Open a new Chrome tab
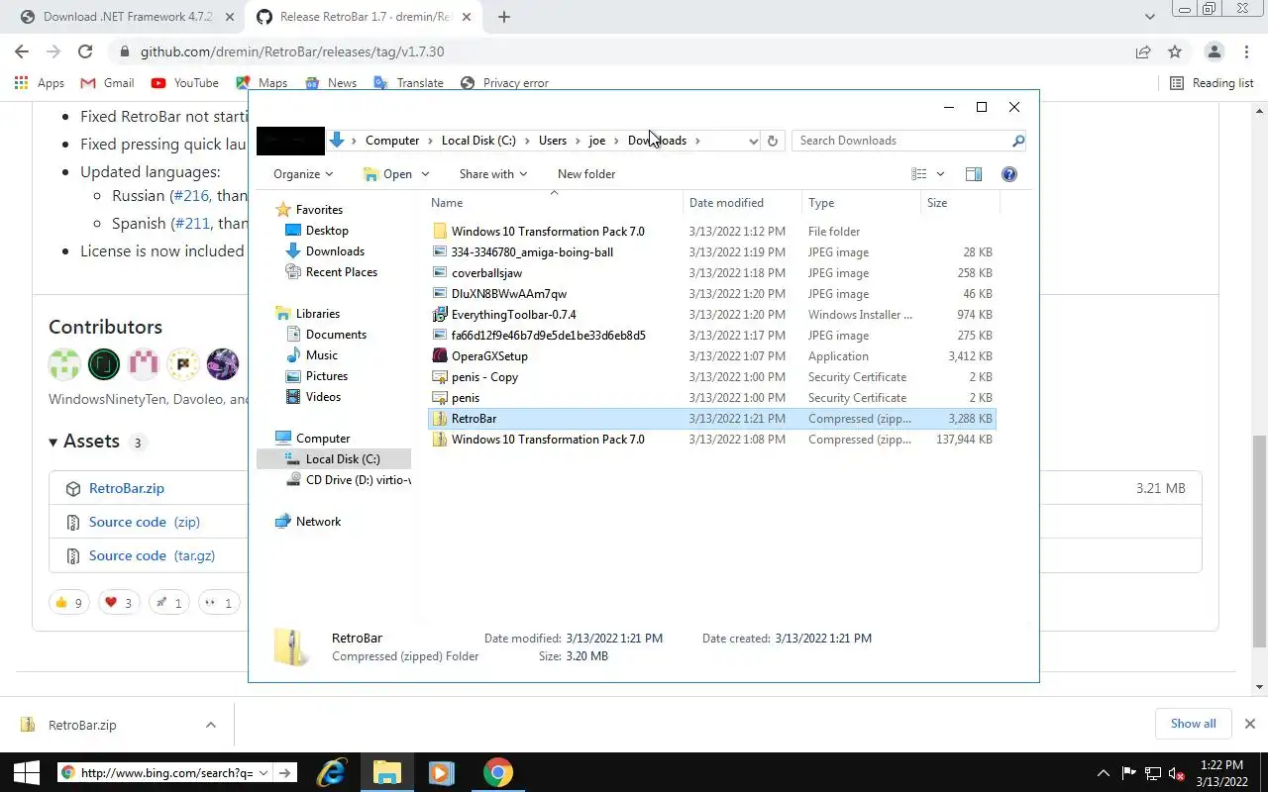Image resolution: width=1268 pixels, height=792 pixels. pos(503,17)
